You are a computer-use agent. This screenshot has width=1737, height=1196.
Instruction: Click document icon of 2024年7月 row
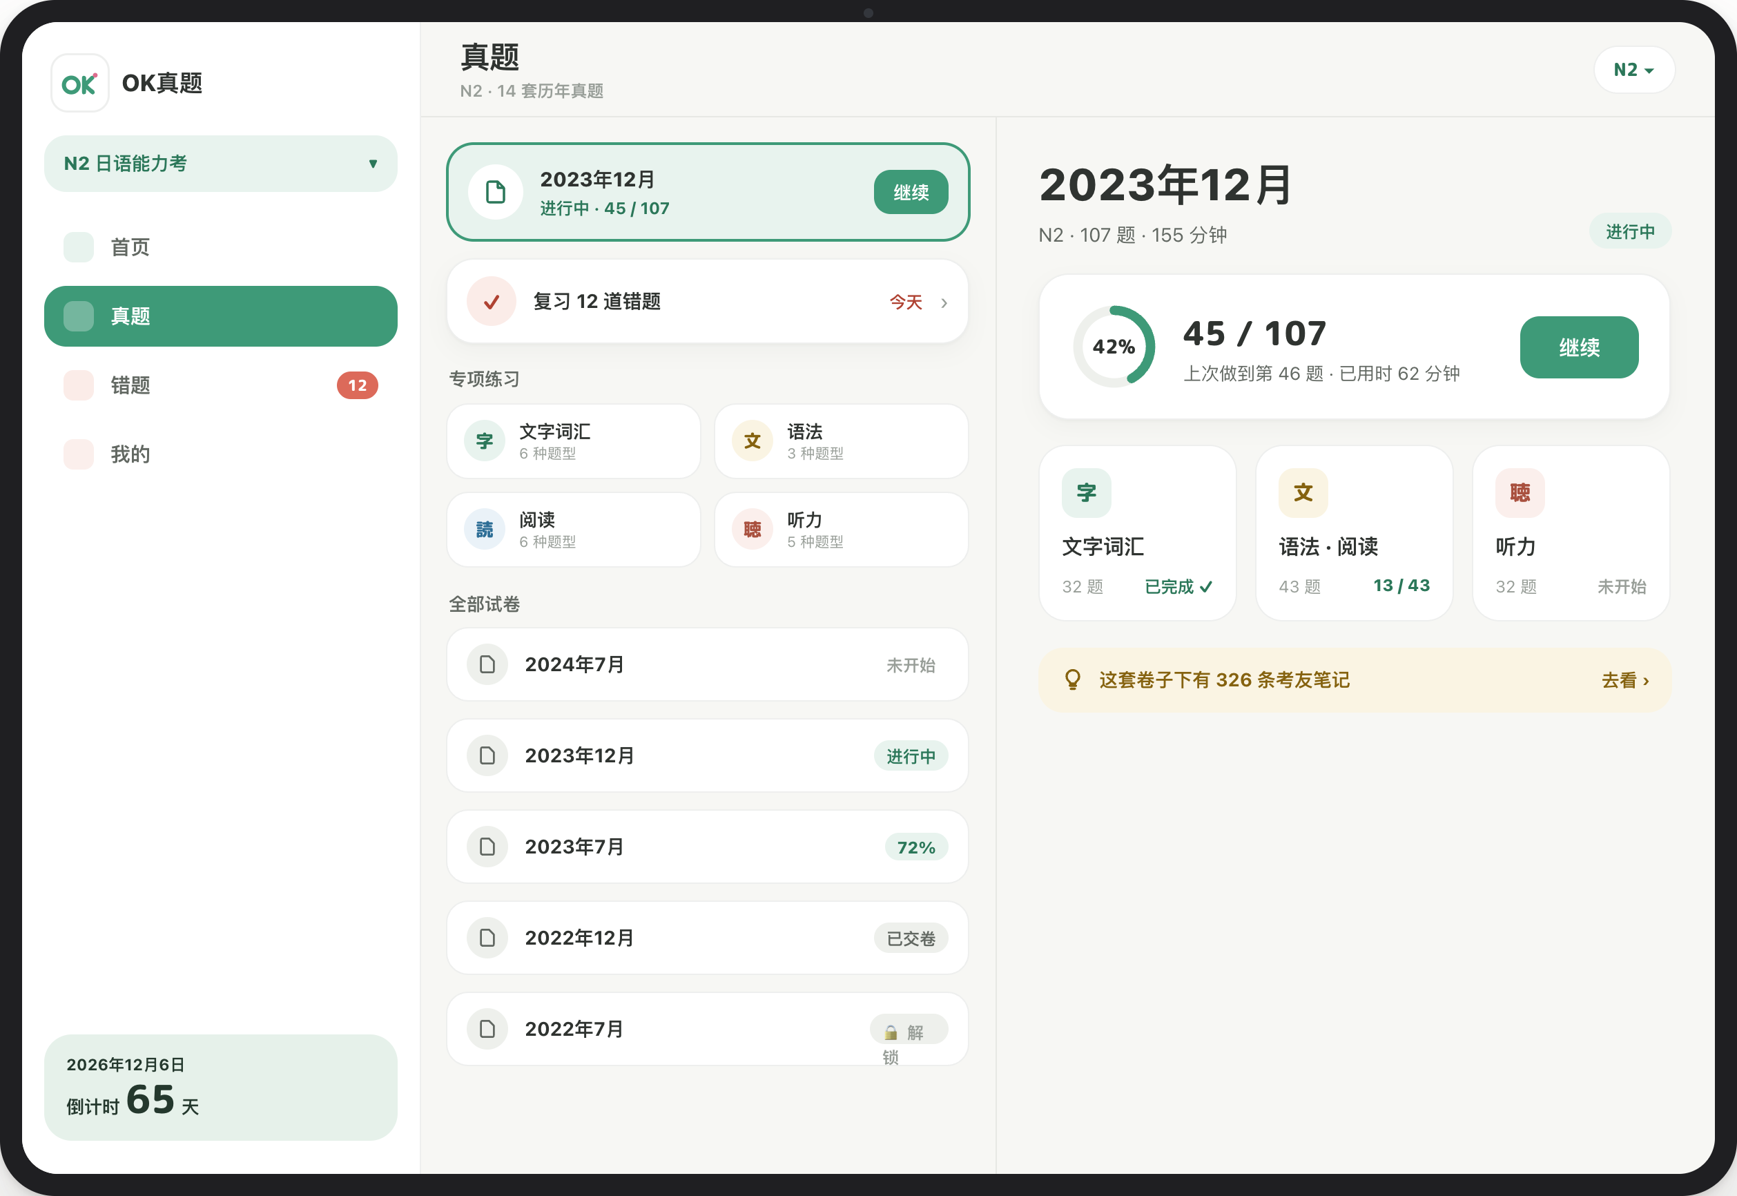(x=487, y=665)
